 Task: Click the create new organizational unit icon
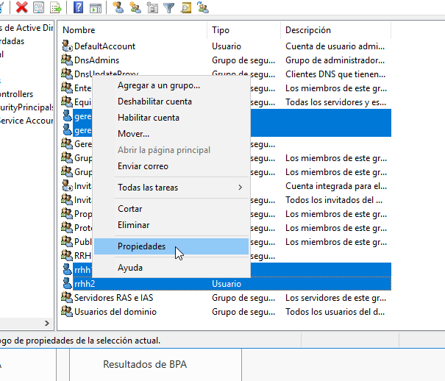tap(152, 7)
